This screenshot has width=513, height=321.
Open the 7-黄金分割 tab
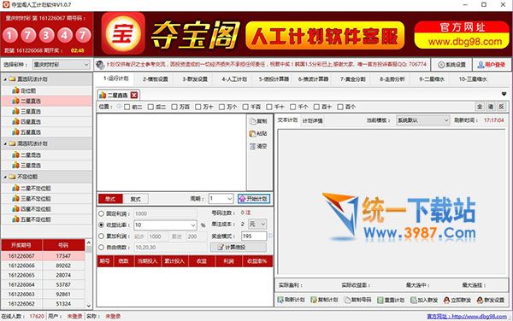pos(352,79)
